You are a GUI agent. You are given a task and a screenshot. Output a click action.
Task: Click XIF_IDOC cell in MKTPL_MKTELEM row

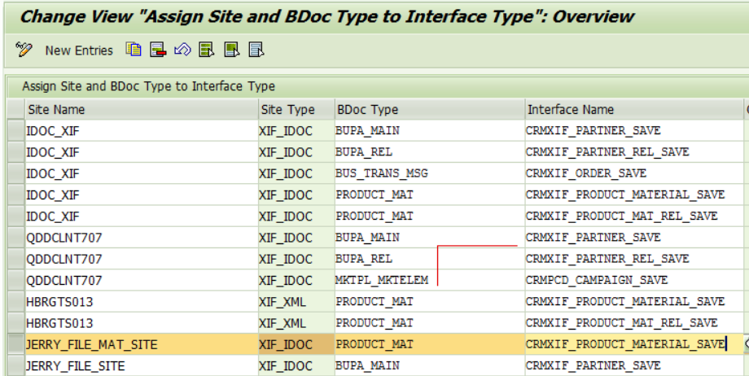point(296,280)
